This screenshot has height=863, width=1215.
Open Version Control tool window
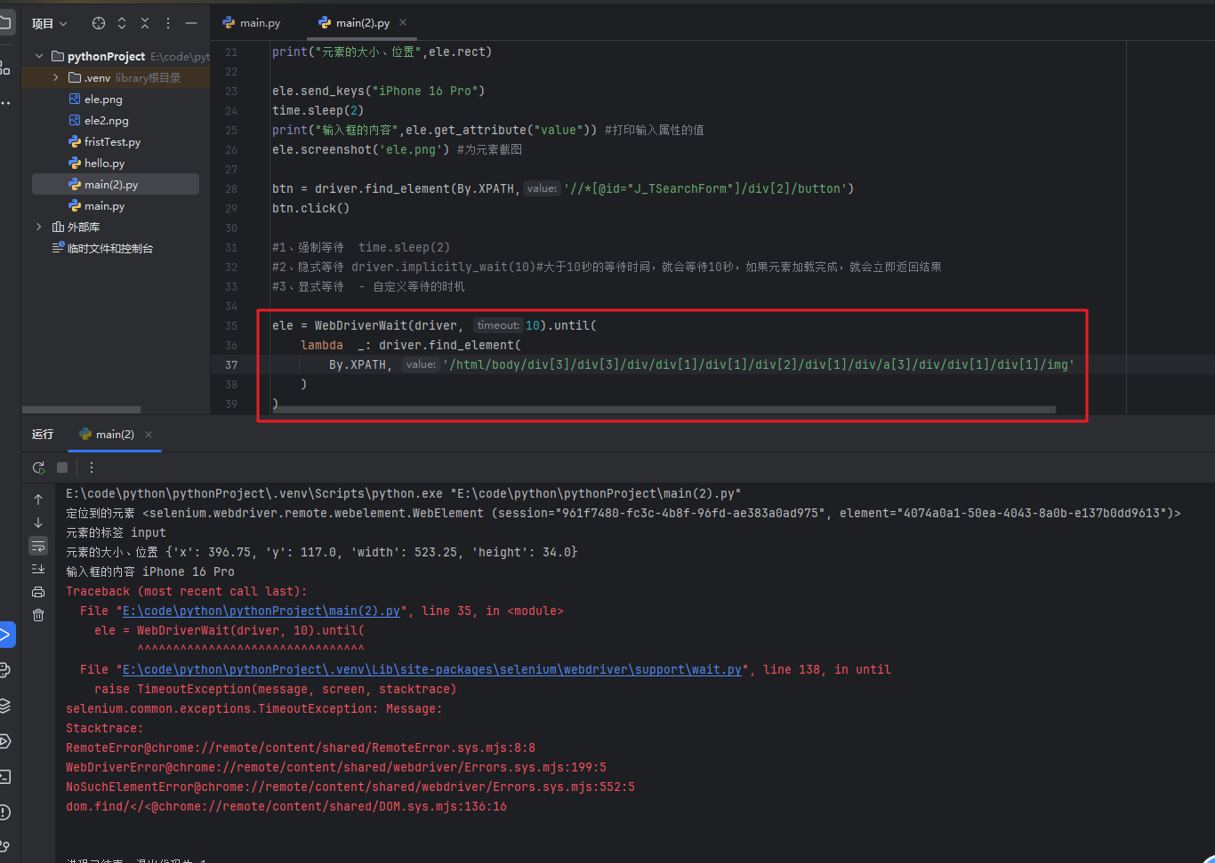[5, 846]
